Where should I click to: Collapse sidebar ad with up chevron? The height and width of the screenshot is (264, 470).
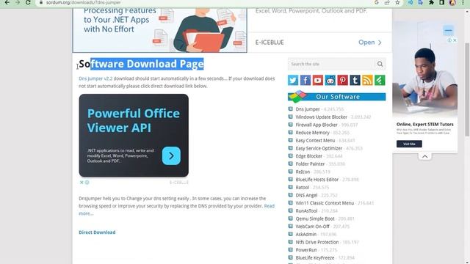pyautogui.click(x=424, y=156)
